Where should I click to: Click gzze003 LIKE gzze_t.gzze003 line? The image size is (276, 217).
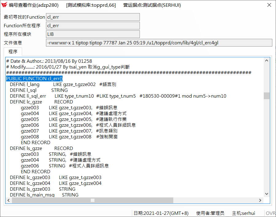tap(69, 107)
